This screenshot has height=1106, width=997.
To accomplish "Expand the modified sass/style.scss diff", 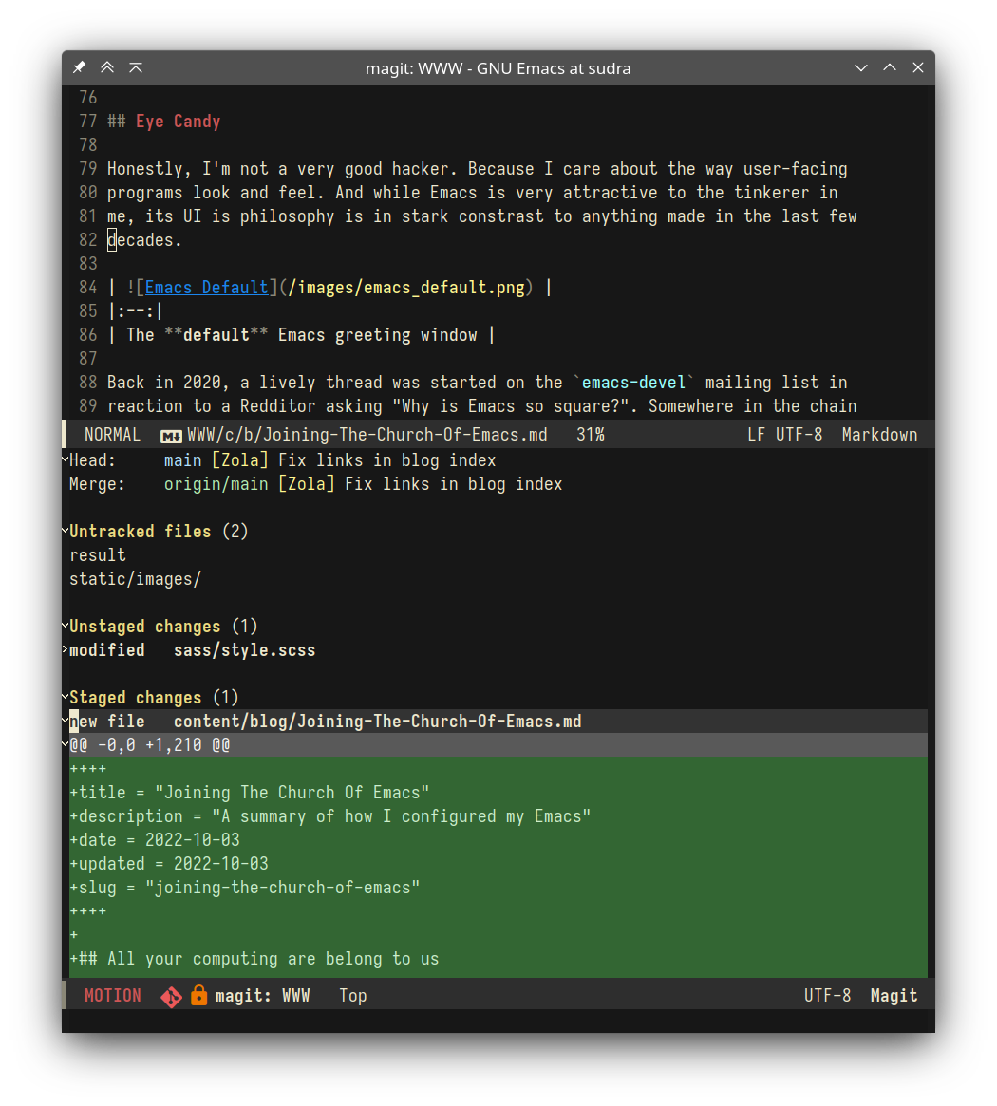I will coord(65,650).
